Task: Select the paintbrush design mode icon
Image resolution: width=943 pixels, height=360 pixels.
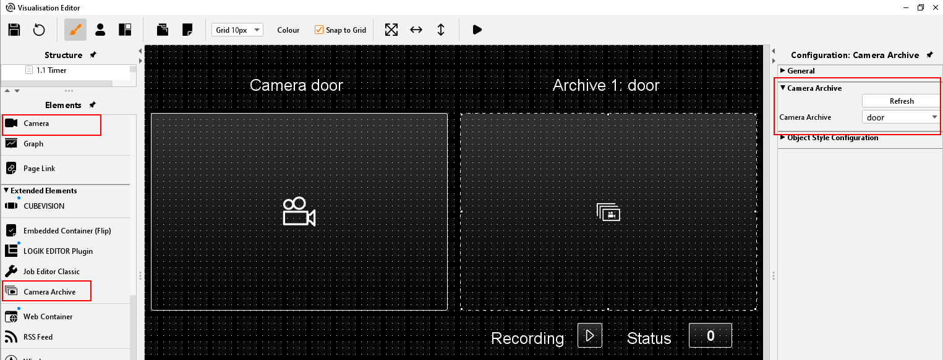Action: click(75, 30)
